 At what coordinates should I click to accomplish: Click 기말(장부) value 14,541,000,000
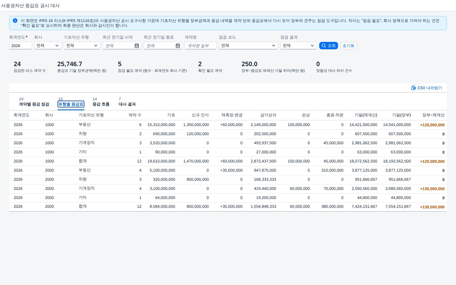tap(397, 125)
